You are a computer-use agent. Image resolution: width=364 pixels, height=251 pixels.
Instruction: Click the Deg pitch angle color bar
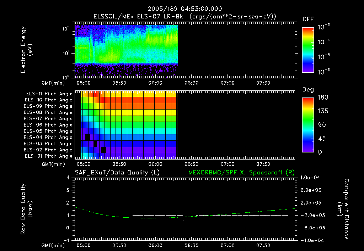point(308,125)
